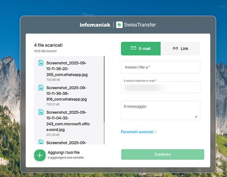Click 'Il vostro indirizzo e-mail' field
227x177 pixels.
(x=160, y=87)
